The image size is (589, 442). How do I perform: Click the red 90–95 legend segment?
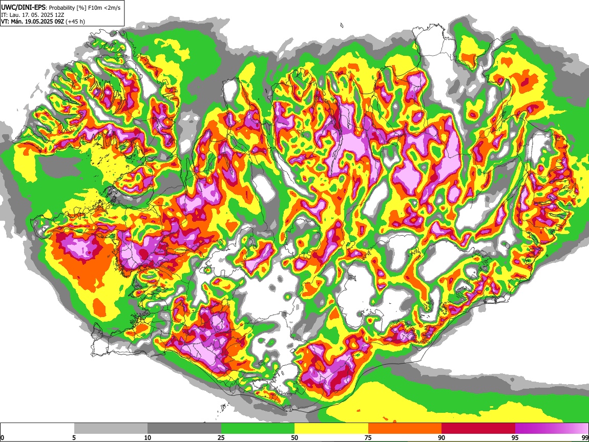[478, 429]
